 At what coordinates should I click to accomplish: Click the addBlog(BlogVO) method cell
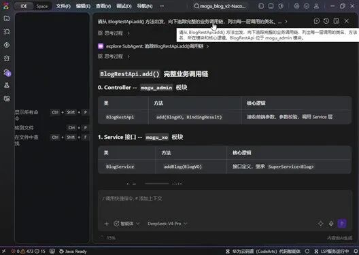tap(183, 167)
